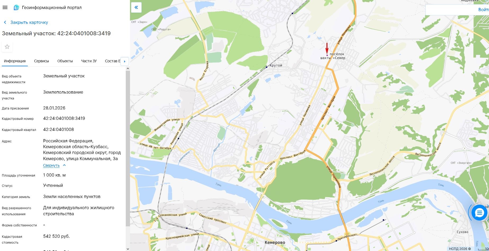Collapse address with Свернуть link

[x=51, y=165]
